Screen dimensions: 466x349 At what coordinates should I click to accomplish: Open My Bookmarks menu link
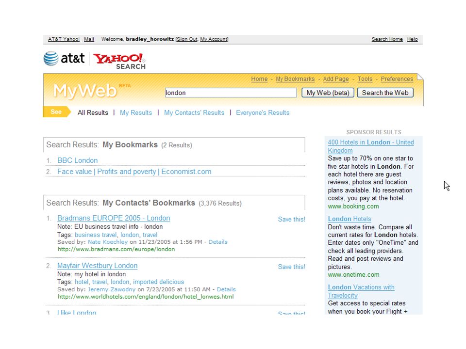point(295,79)
